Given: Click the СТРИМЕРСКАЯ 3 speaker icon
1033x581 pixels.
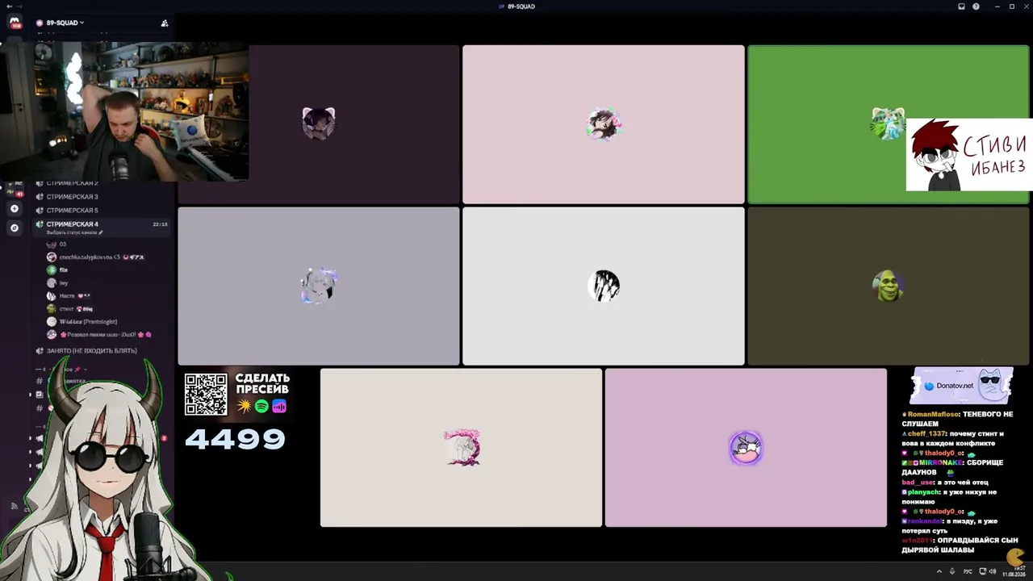Looking at the screenshot, I should coord(40,197).
